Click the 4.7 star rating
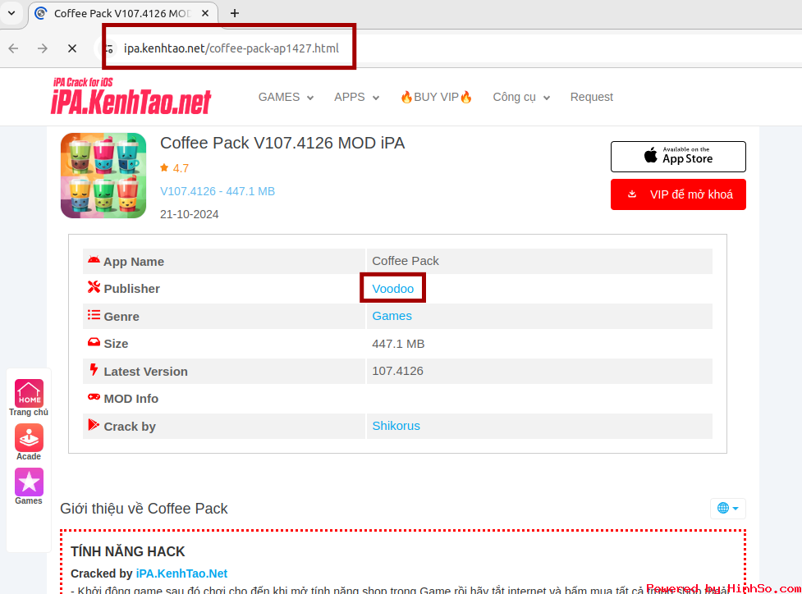Image resolution: width=802 pixels, height=594 pixels. pyautogui.click(x=174, y=168)
